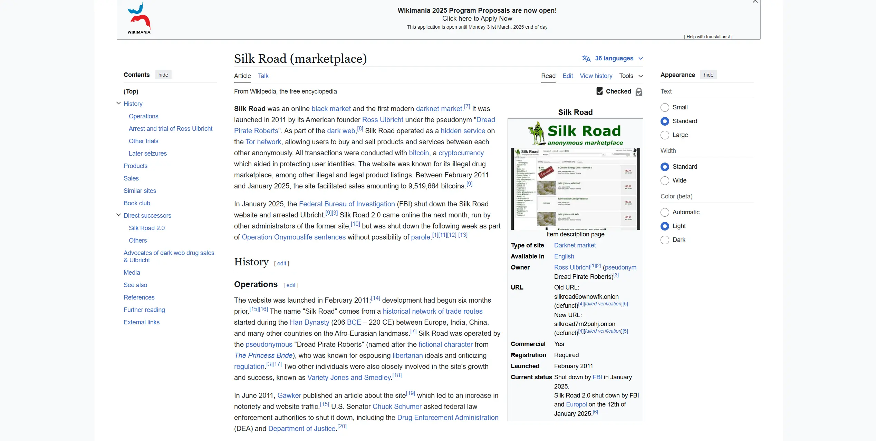The height and width of the screenshot is (441, 876).
Task: Close the Wikimania banner with X
Action: [x=755, y=2]
